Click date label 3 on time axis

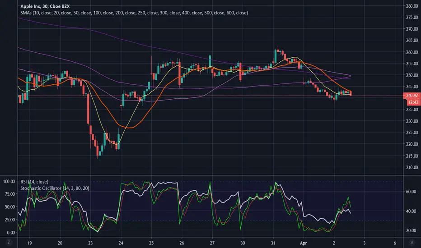click(365, 243)
